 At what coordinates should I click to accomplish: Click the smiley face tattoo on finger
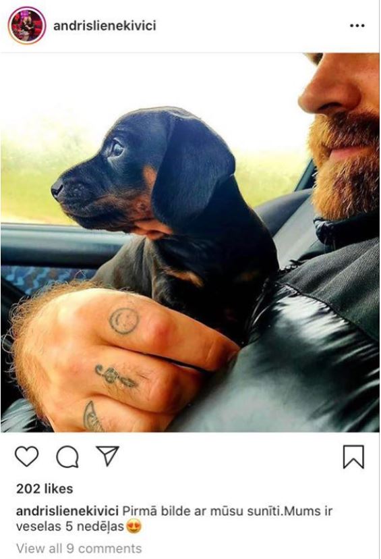coord(124,321)
